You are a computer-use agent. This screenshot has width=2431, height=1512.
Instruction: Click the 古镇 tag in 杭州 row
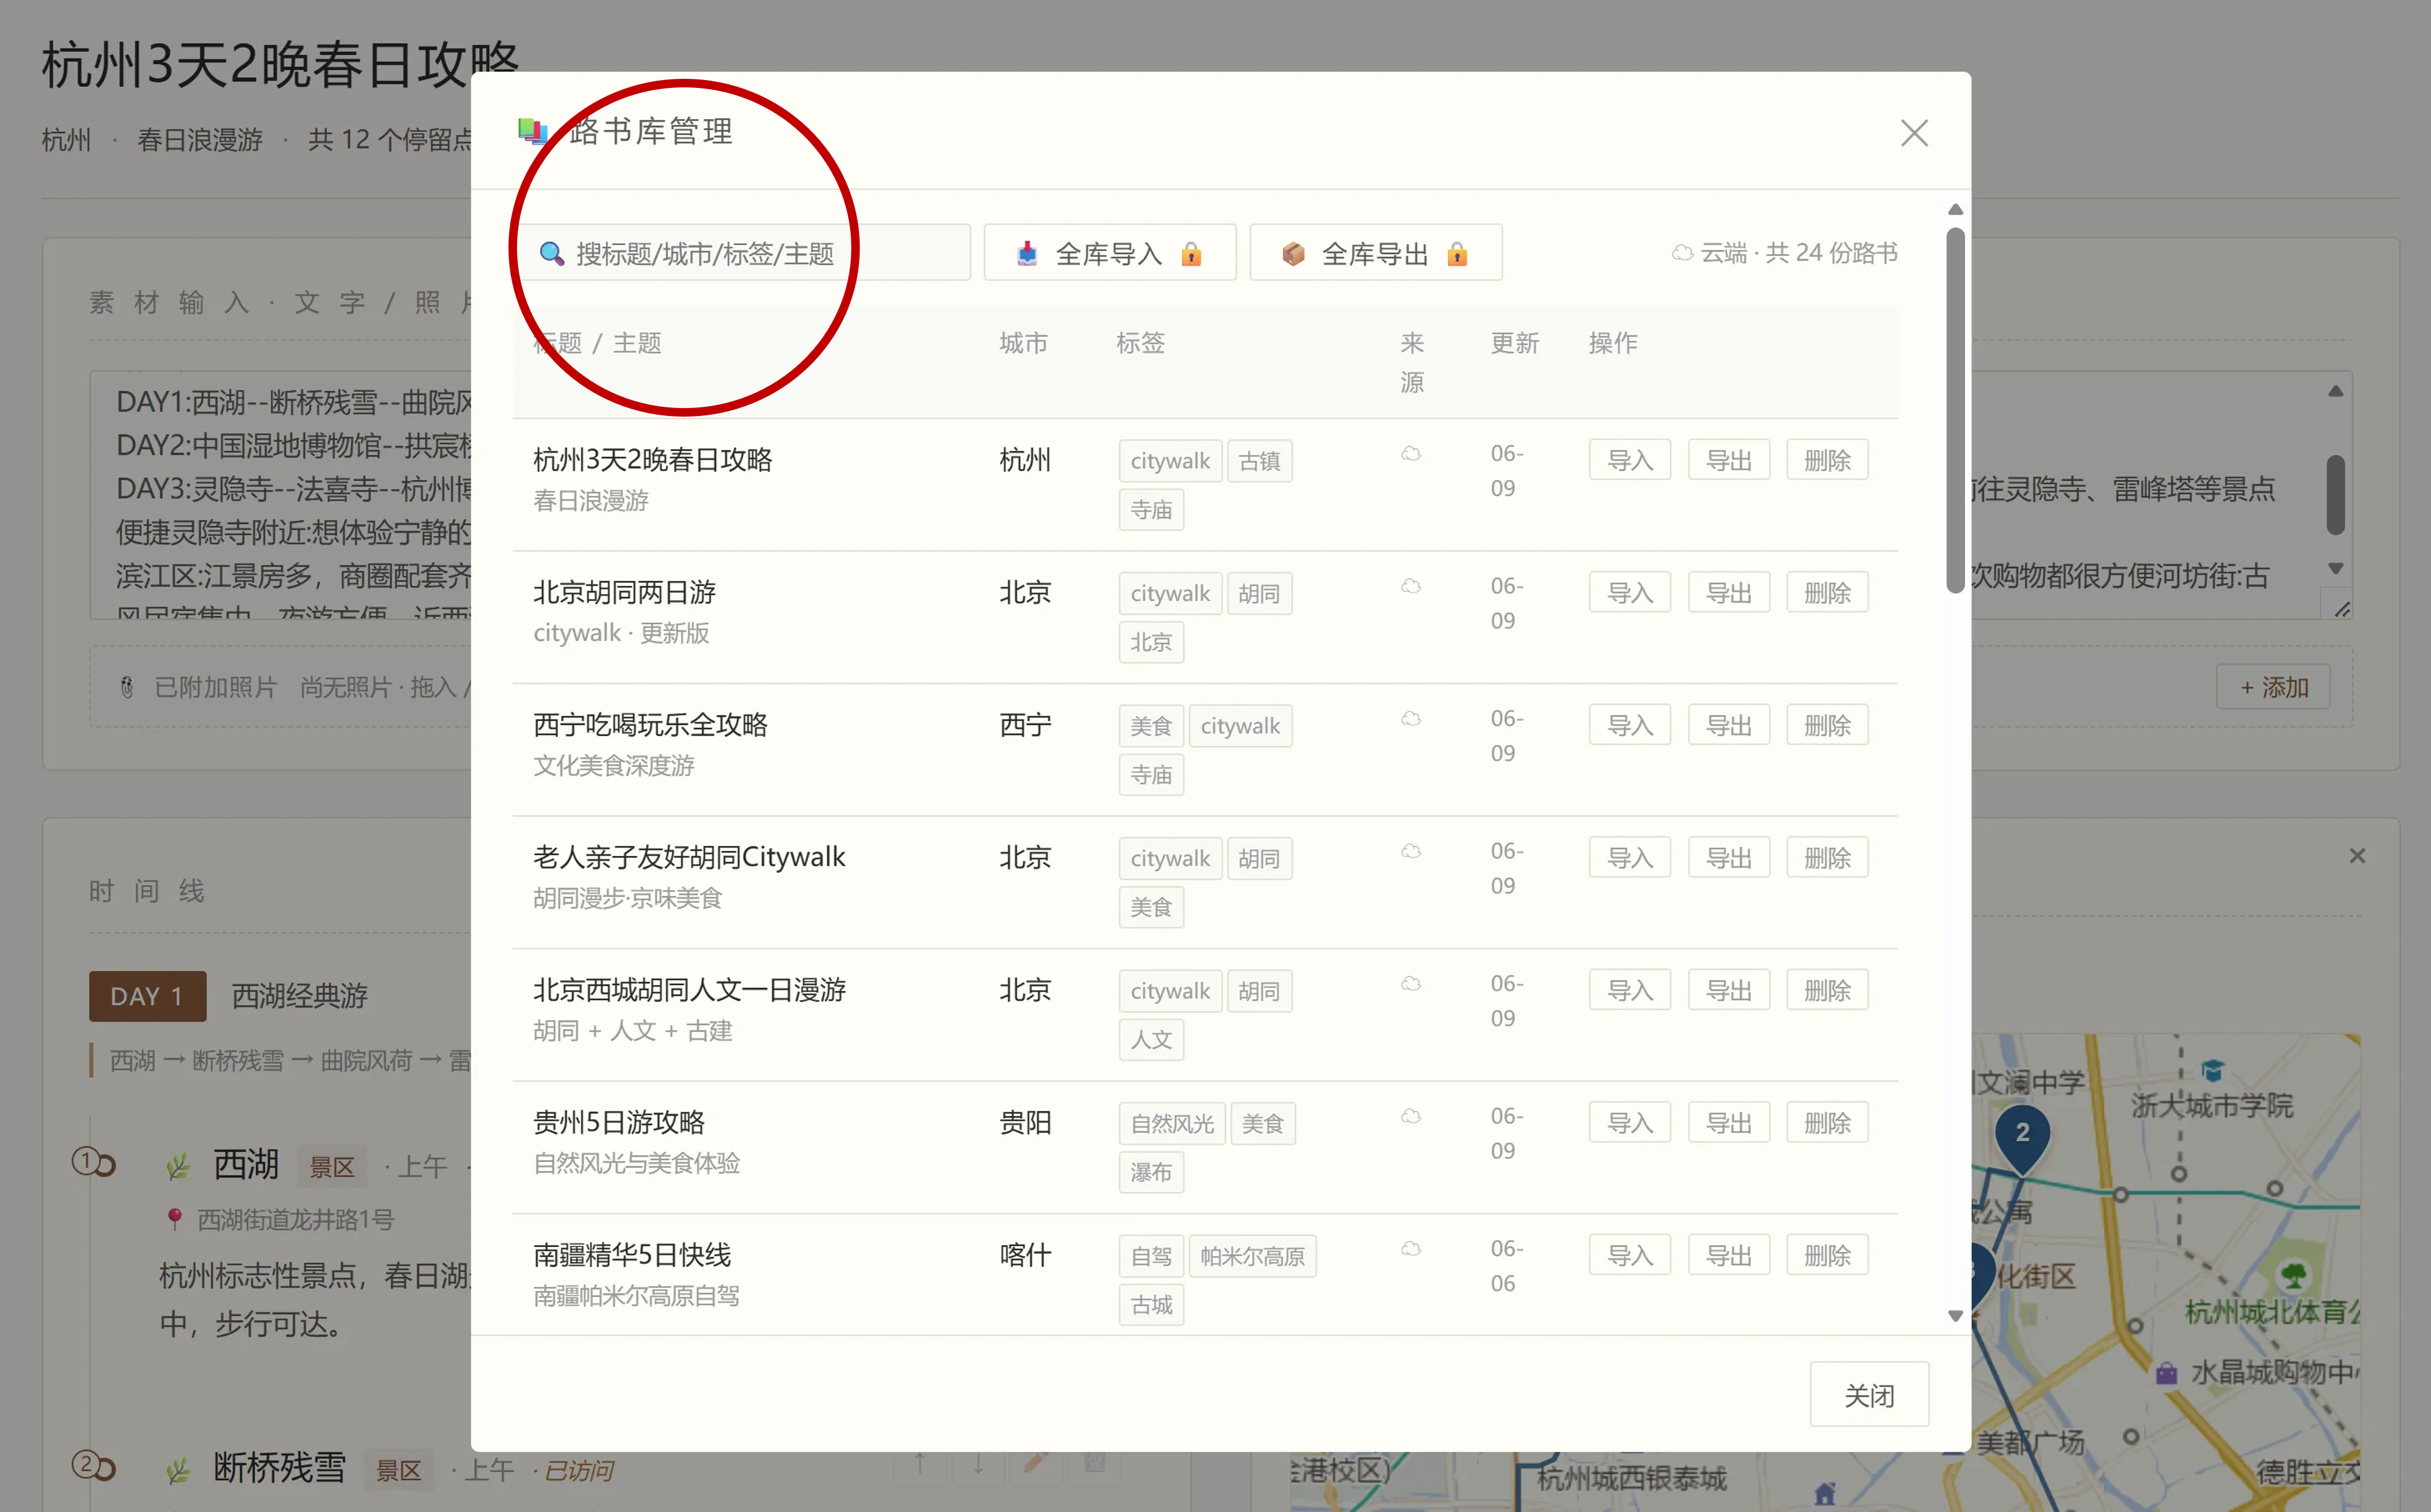click(x=1259, y=461)
